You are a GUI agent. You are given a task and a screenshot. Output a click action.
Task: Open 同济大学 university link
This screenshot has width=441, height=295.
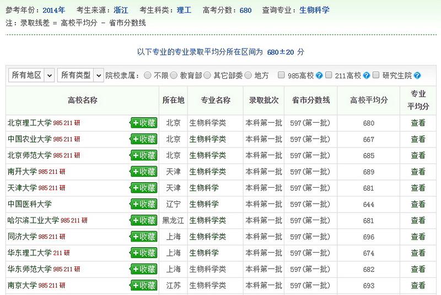[x=22, y=237]
